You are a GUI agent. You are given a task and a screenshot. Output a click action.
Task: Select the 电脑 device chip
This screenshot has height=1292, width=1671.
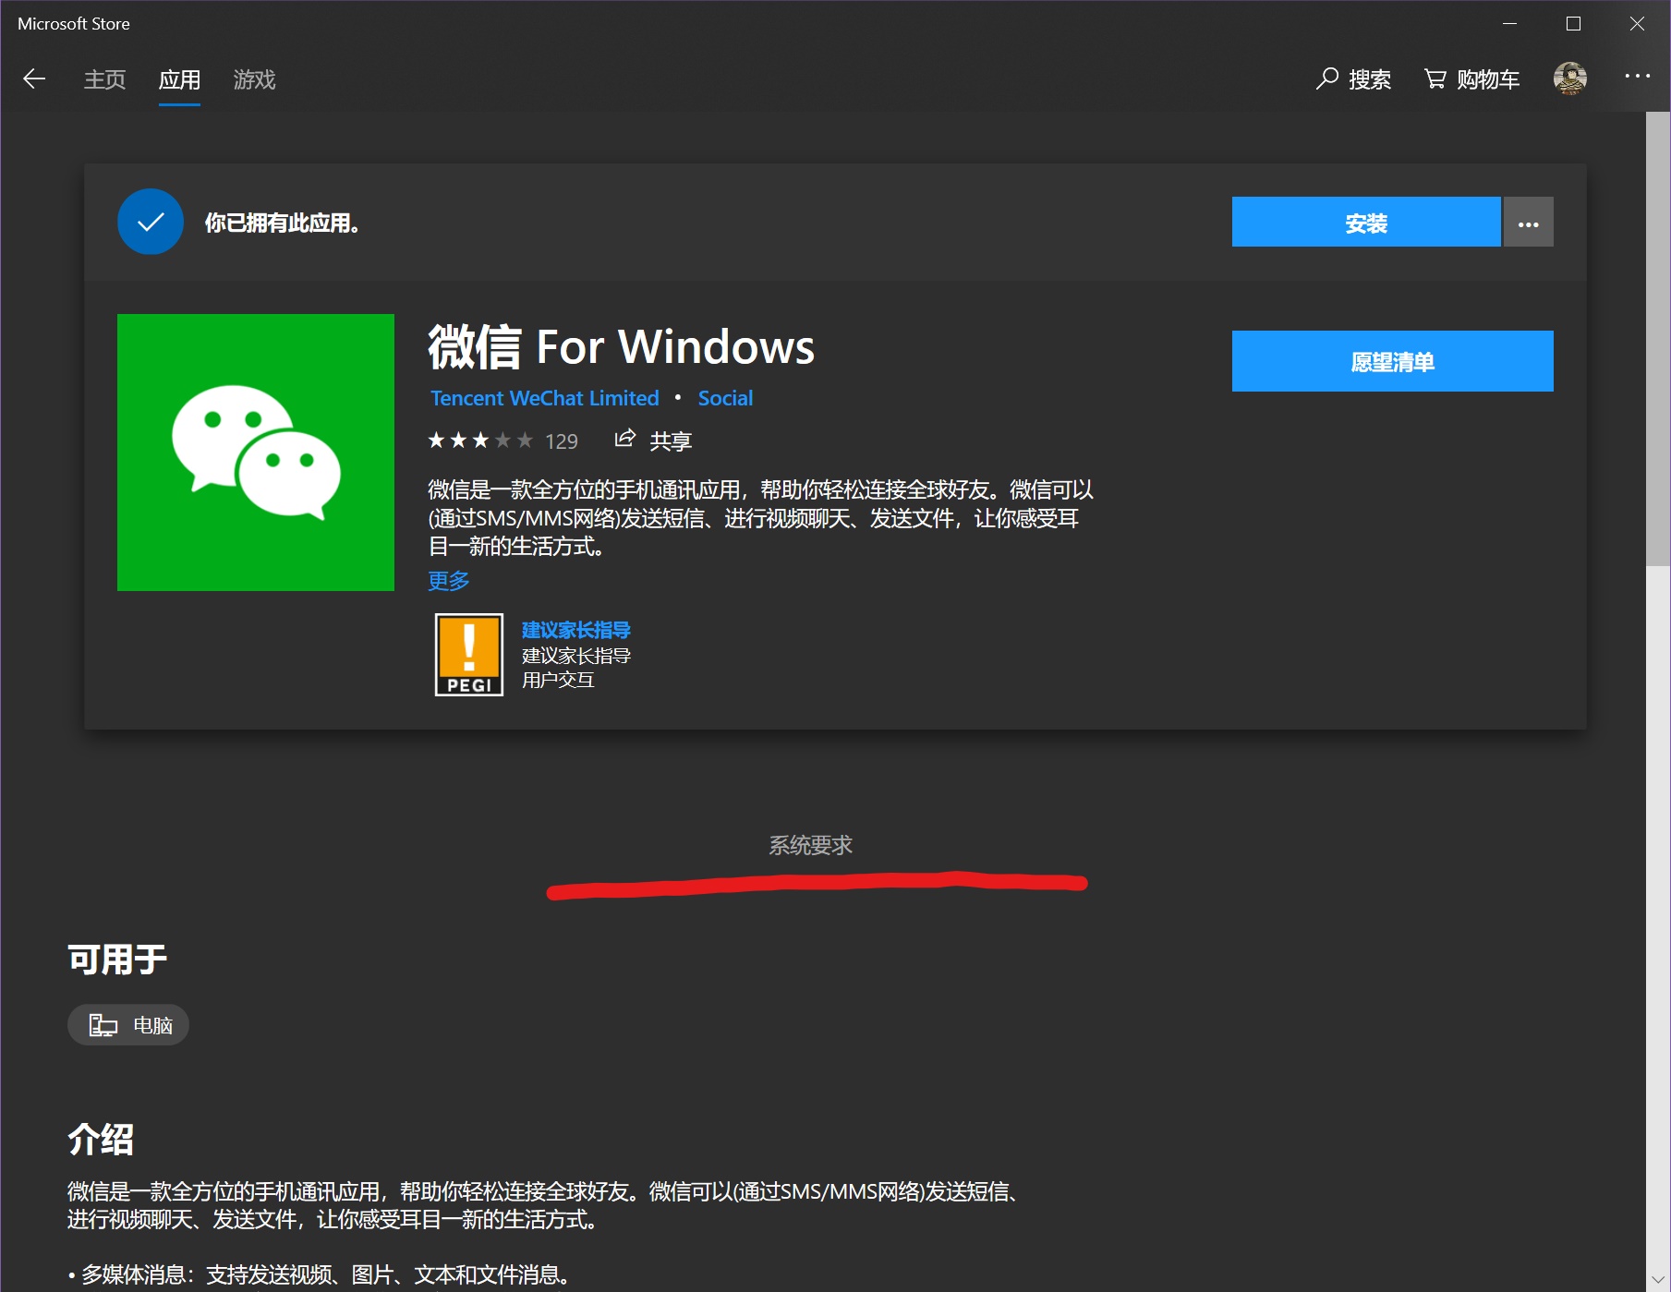[x=128, y=1025]
